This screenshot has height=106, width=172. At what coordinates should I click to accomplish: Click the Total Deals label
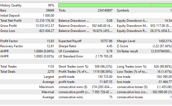(x=8, y=72)
